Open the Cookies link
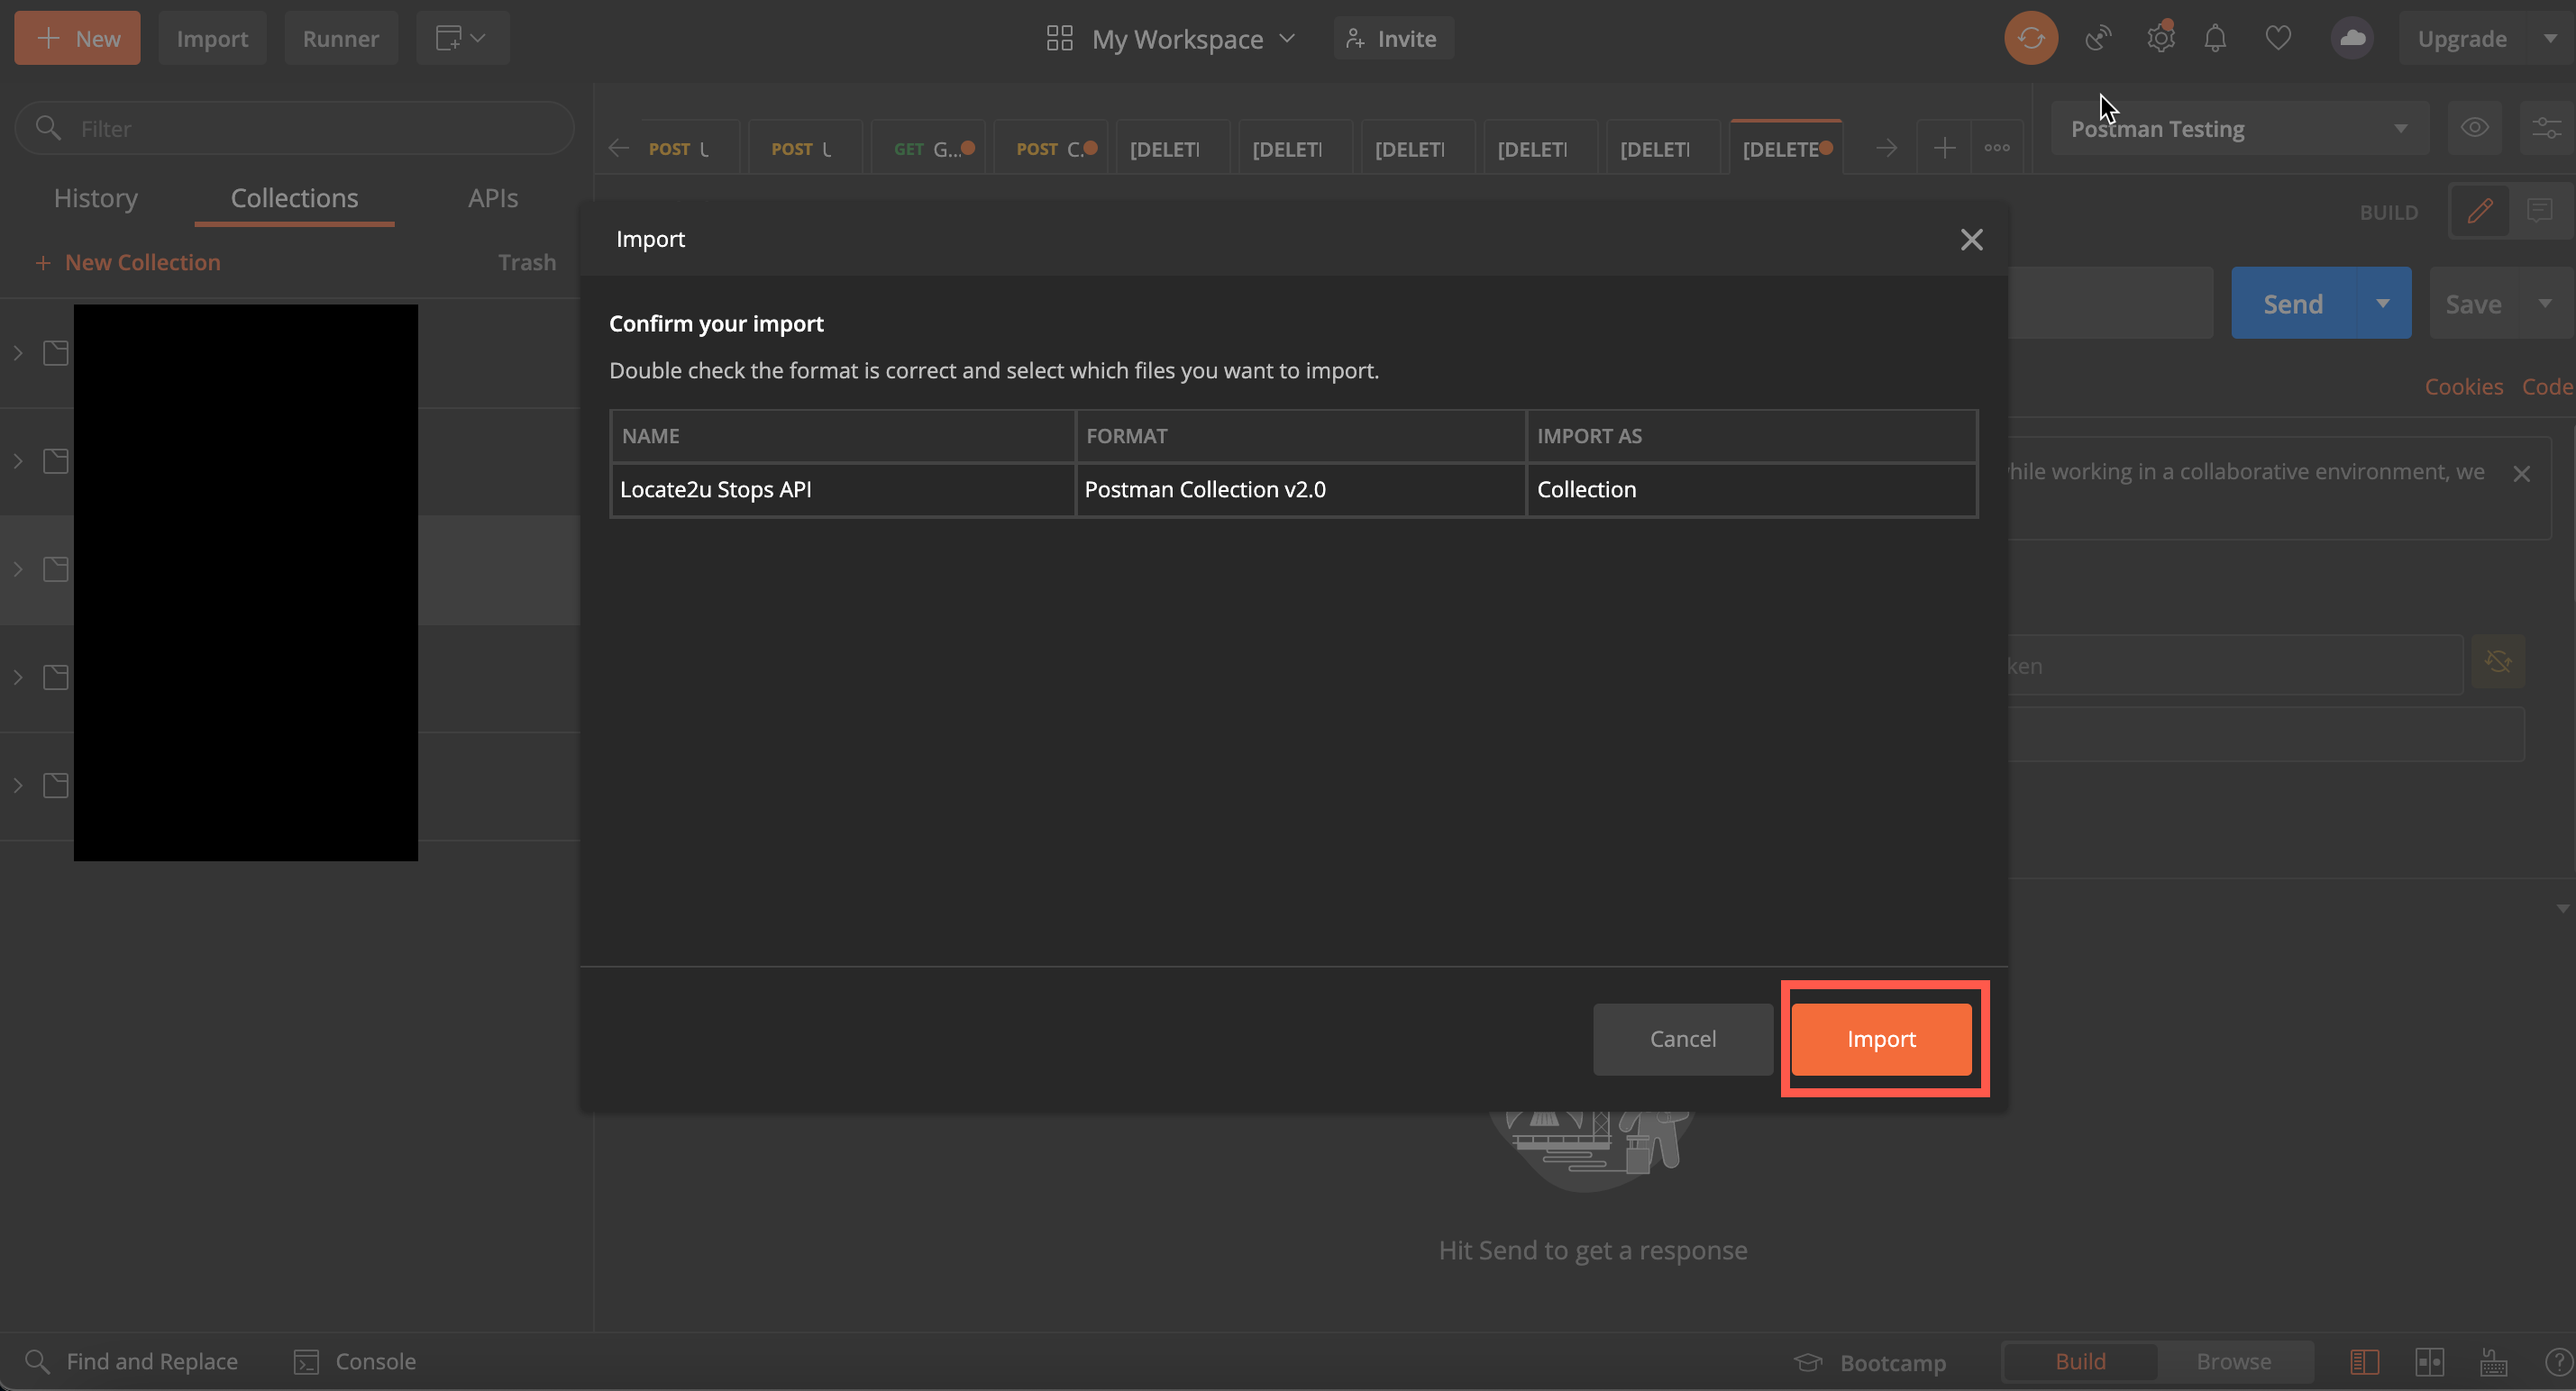 (2463, 386)
